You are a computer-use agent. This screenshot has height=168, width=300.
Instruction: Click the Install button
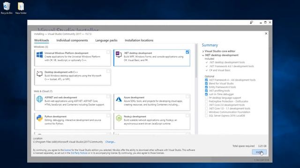tap(259, 152)
